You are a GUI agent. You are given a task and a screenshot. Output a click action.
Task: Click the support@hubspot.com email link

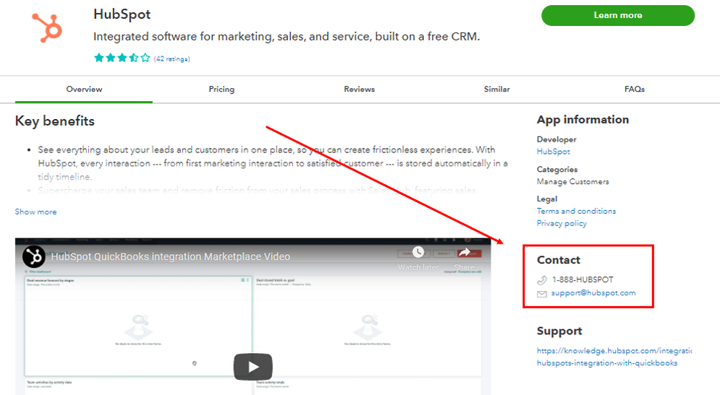(x=593, y=293)
